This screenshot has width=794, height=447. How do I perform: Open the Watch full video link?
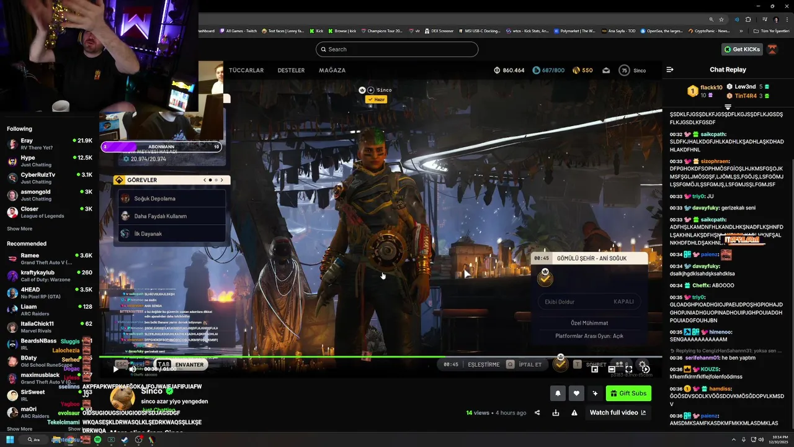[618, 413]
